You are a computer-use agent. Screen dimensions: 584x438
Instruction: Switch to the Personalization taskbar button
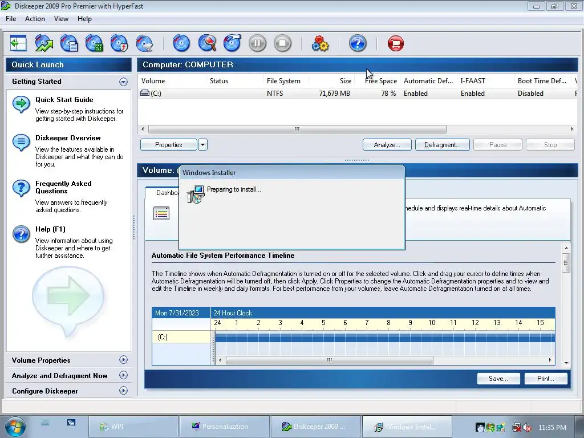point(225,427)
